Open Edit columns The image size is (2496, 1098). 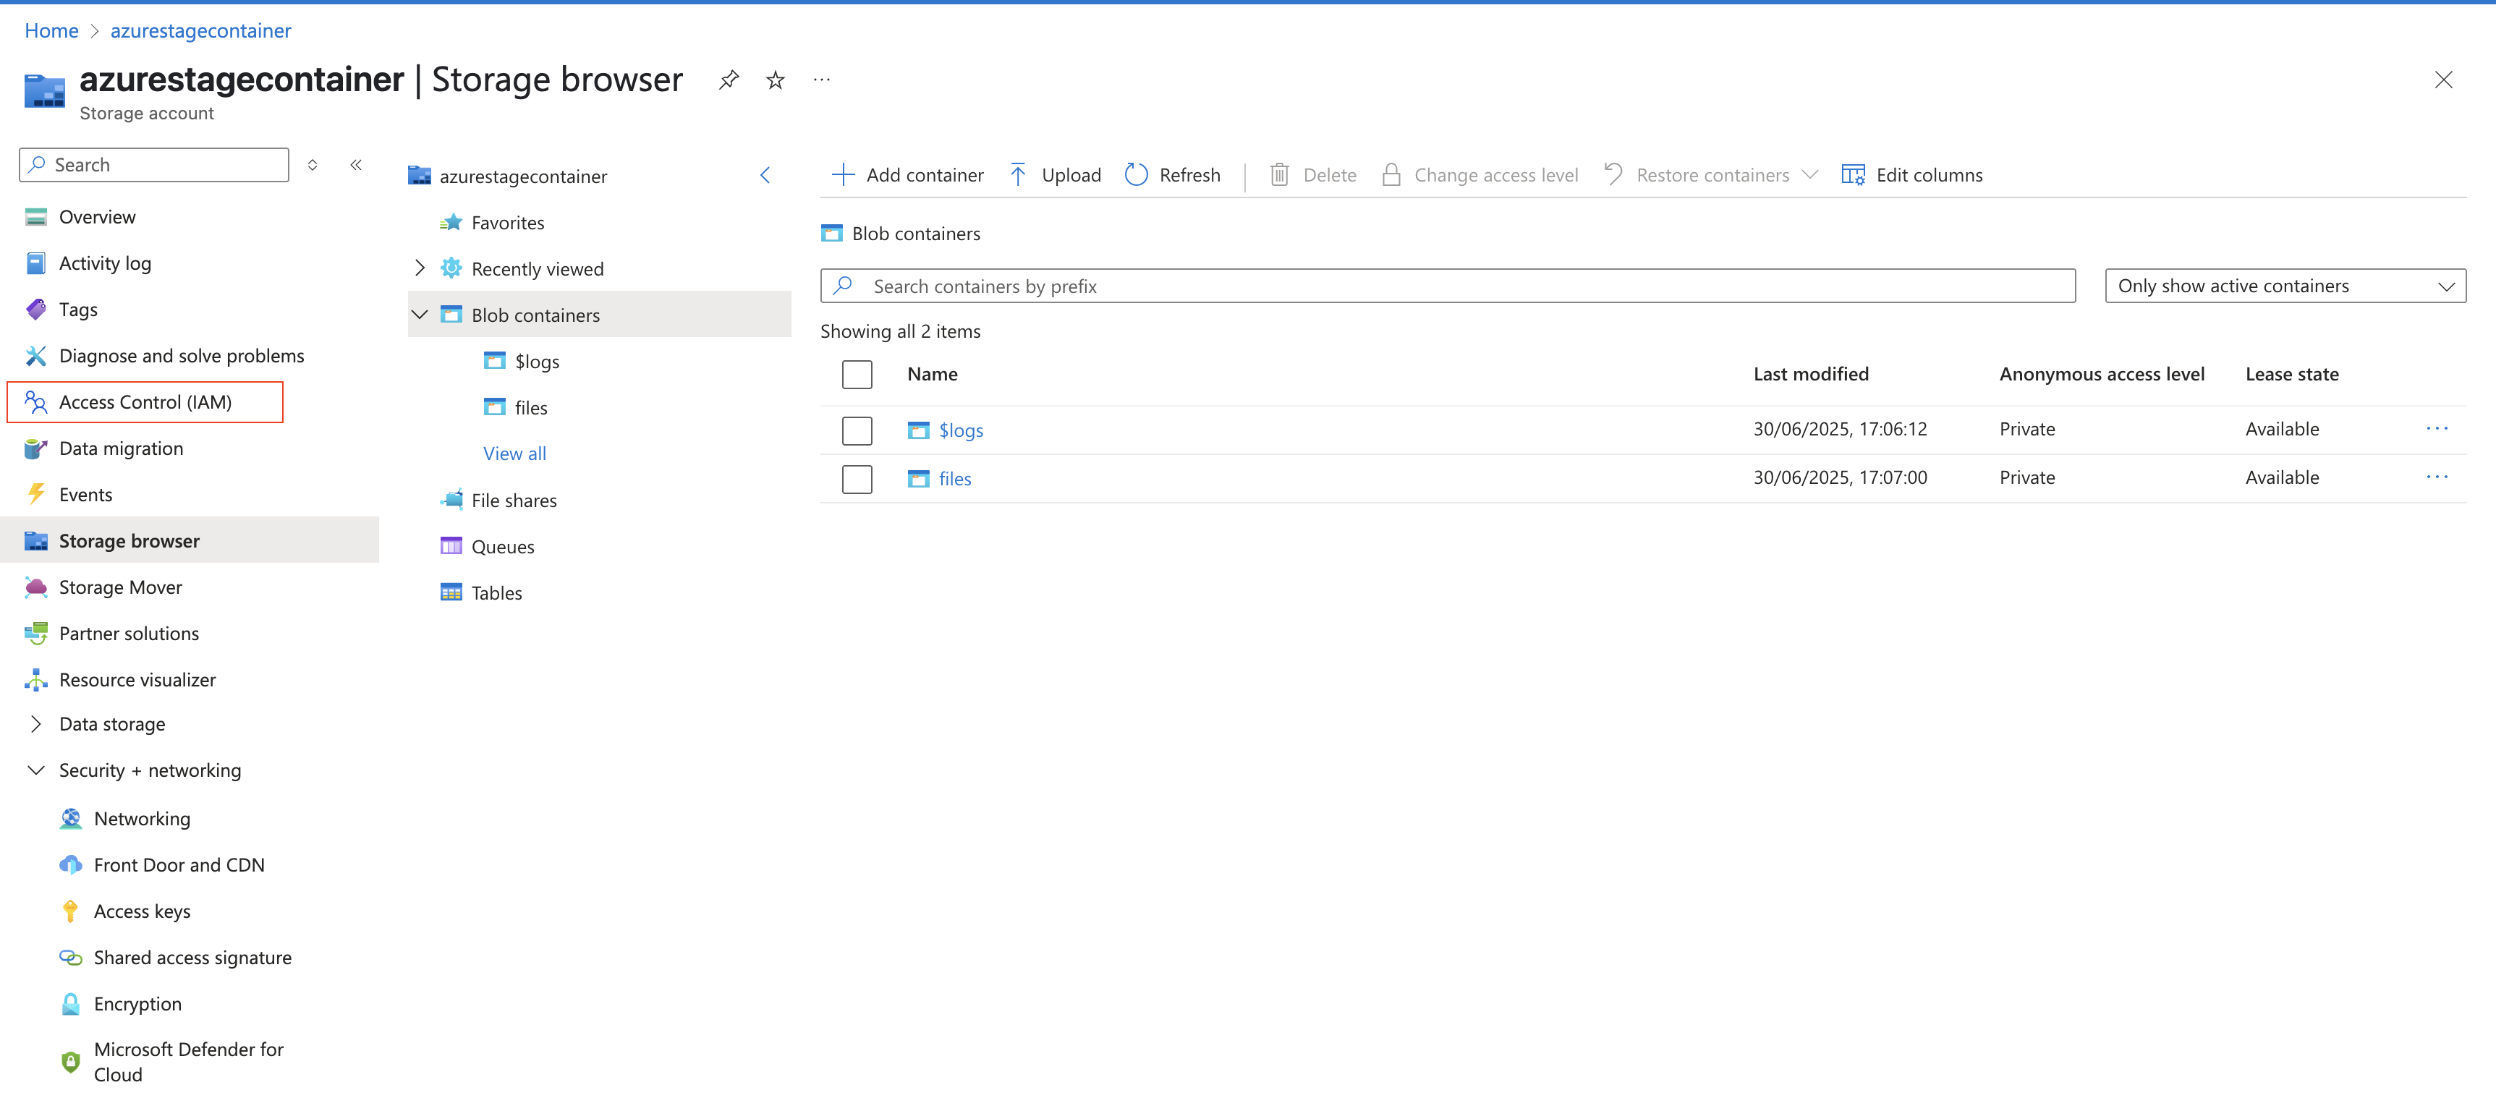click(1911, 174)
